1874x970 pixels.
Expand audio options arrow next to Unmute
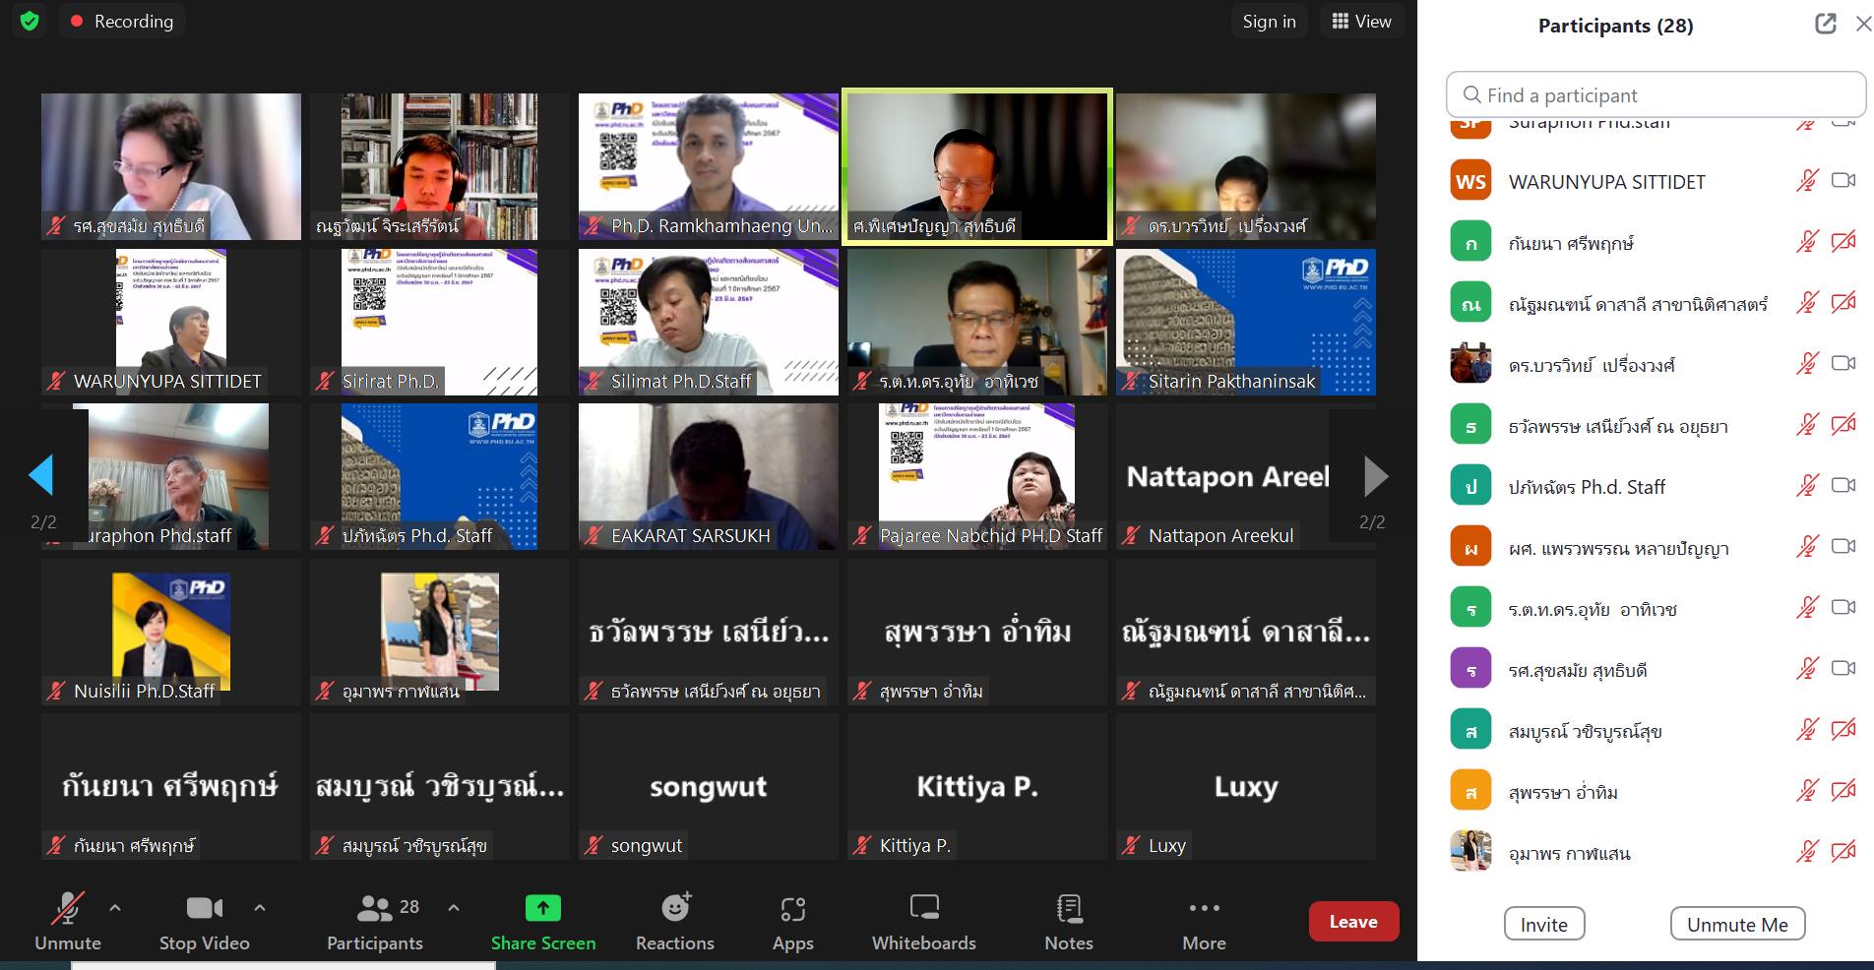click(x=115, y=907)
